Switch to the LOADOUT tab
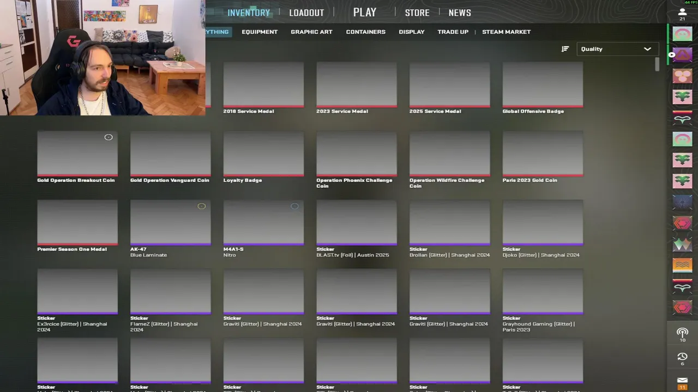 point(306,13)
